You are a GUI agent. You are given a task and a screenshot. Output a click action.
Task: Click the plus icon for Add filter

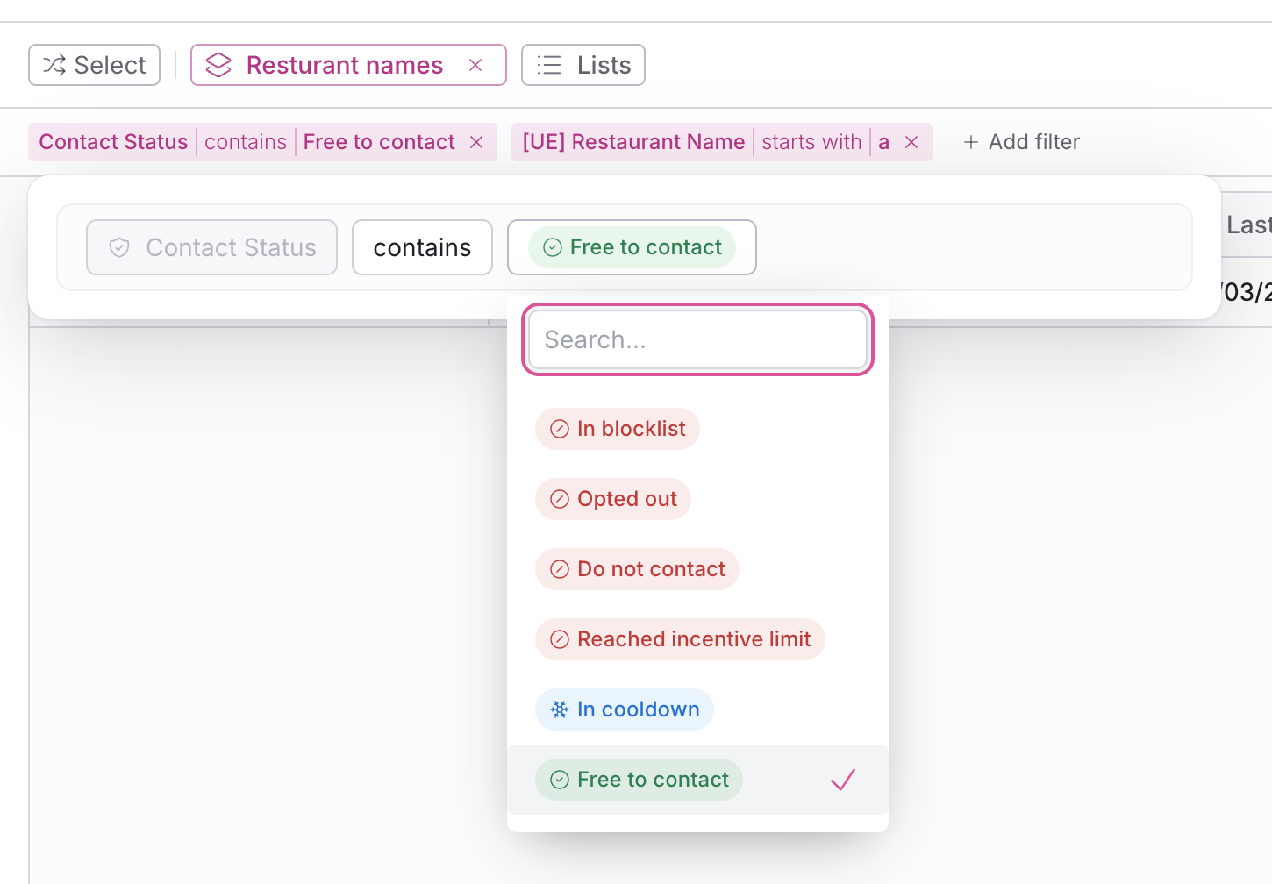(x=970, y=142)
